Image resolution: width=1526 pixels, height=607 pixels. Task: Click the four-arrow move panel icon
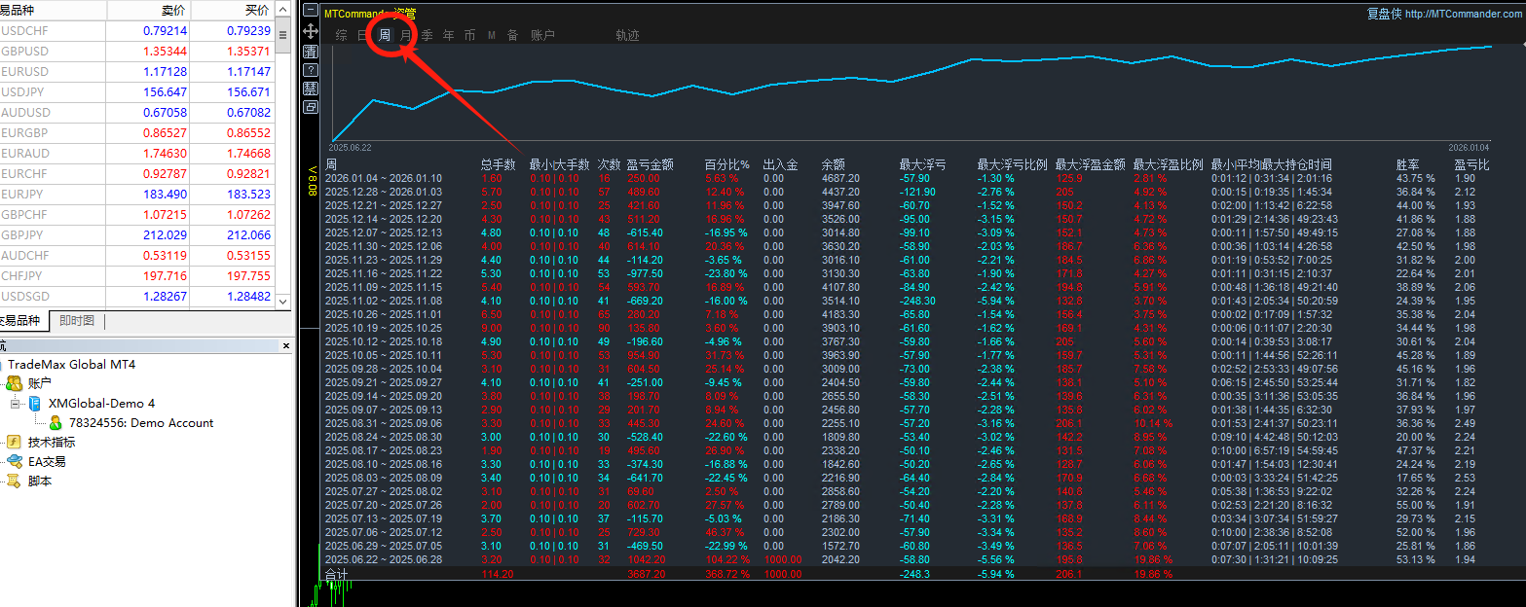[311, 31]
